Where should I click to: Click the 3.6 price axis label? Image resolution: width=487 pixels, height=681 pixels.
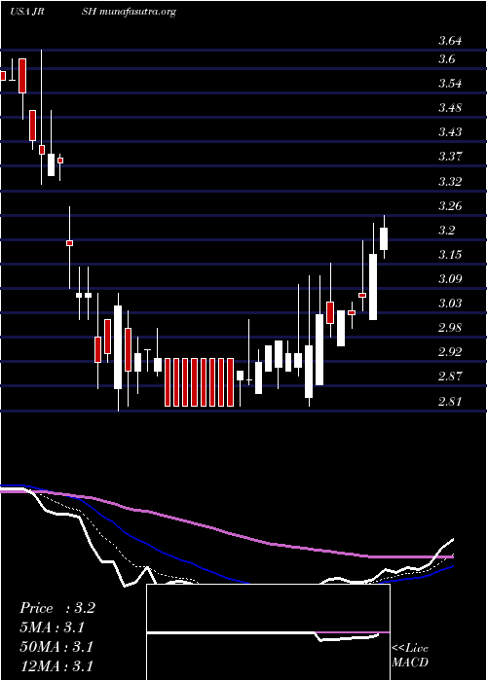pyautogui.click(x=446, y=59)
